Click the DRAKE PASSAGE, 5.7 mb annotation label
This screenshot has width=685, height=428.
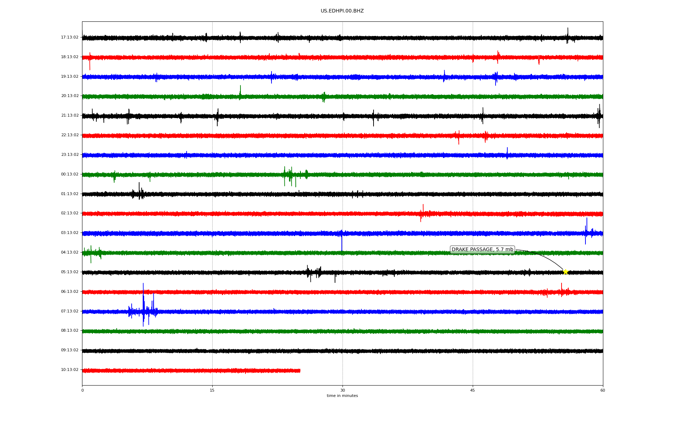(482, 250)
